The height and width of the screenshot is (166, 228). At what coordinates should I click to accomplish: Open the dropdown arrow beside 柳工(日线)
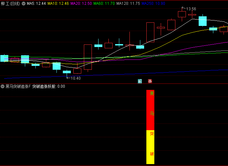point(24,4)
